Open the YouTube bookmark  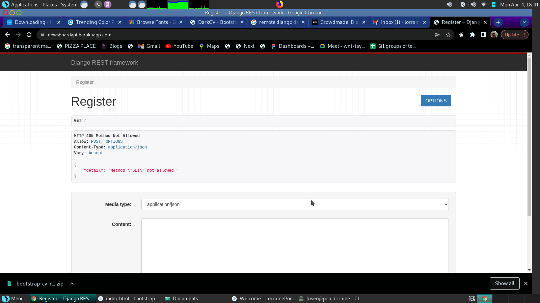pyautogui.click(x=179, y=46)
